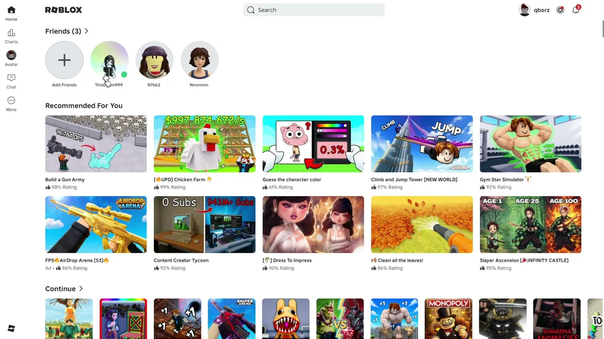604x339 pixels.
Task: Click the Add Friends plus icon
Action: coord(64,60)
